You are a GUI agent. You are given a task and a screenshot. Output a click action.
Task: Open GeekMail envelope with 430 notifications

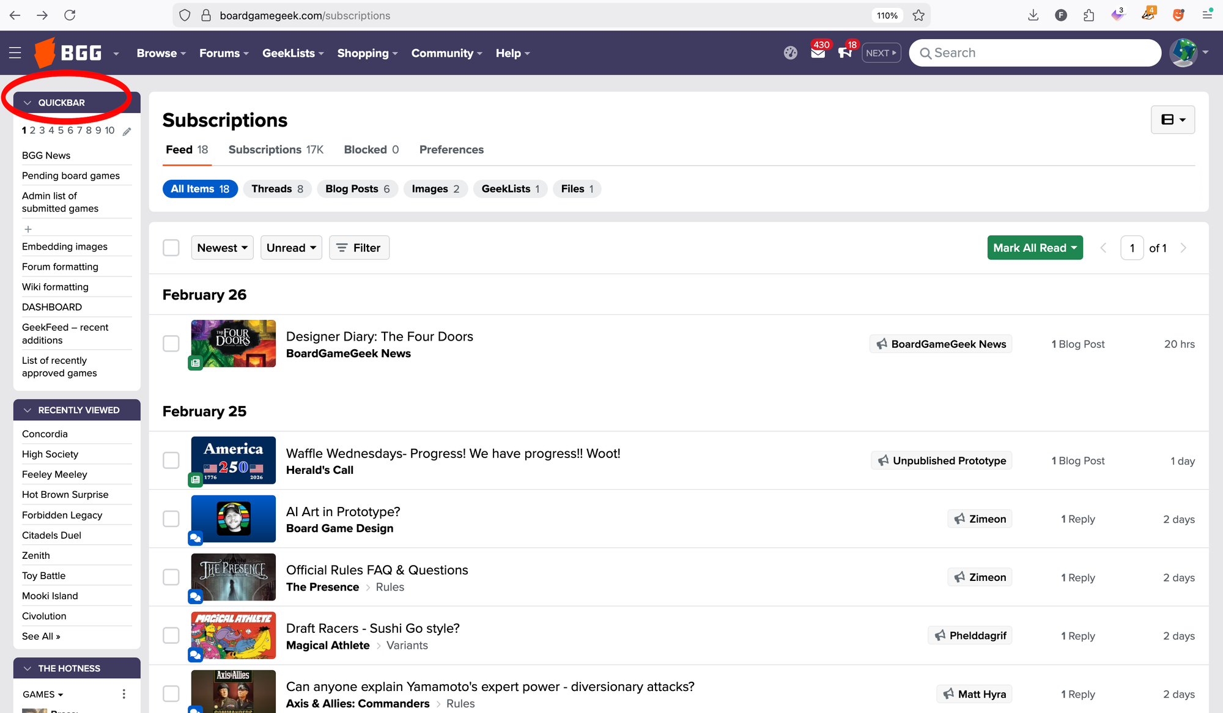click(x=818, y=54)
